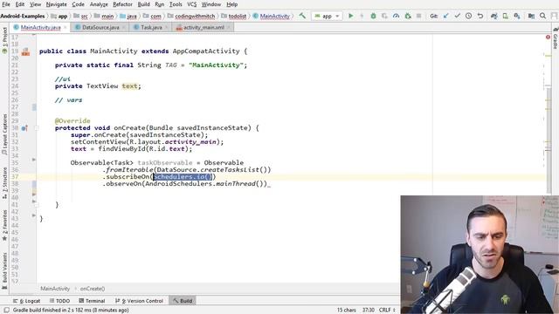Screen dimensions: 559x314
Task: Click the grey Stop square icon
Action: [x=419, y=16]
